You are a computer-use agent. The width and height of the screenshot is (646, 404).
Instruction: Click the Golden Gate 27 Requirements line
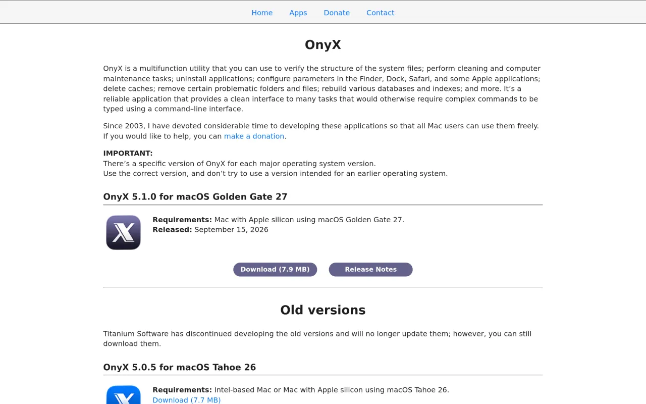[278, 220]
